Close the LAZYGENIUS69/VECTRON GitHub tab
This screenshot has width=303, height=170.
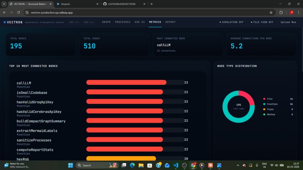click(144, 4)
